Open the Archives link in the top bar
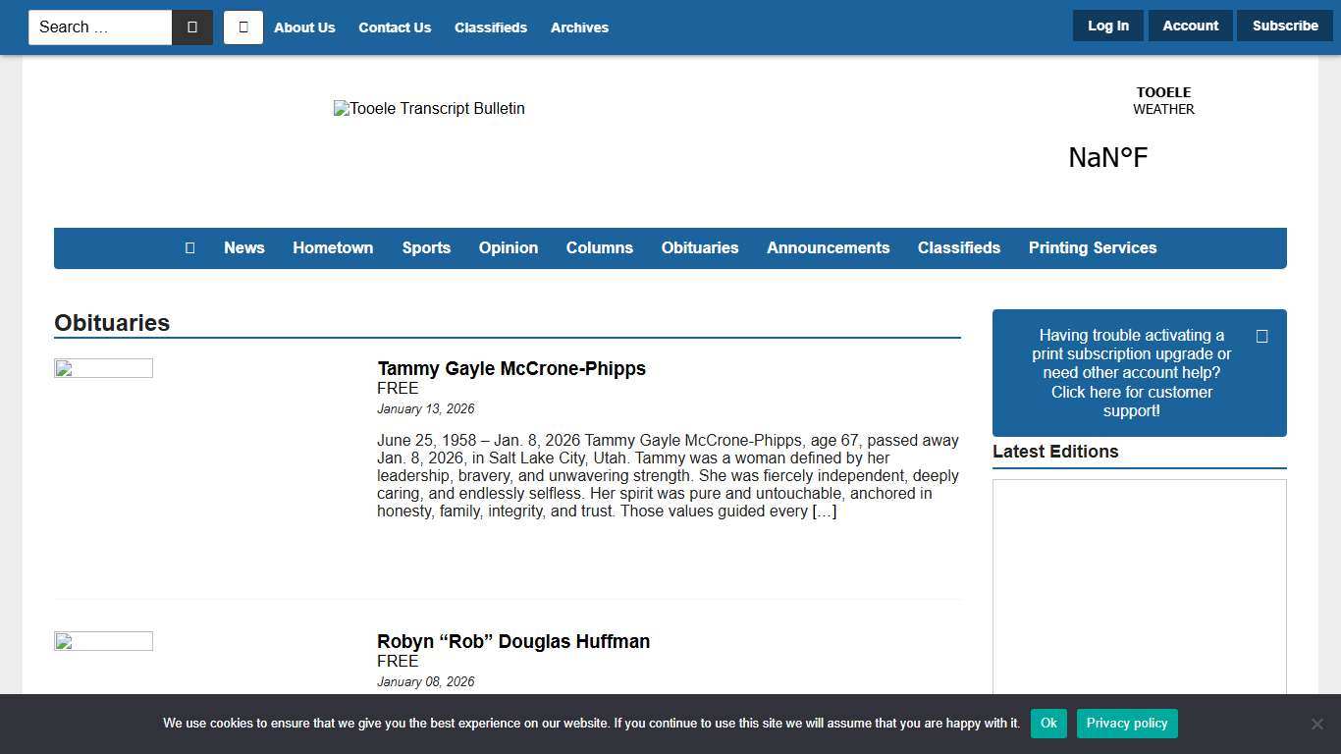The height and width of the screenshot is (754, 1341). pyautogui.click(x=579, y=27)
